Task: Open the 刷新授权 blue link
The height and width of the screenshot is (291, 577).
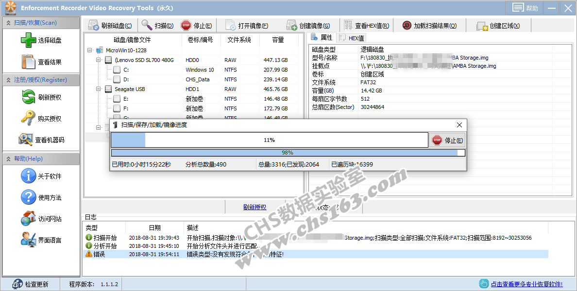Action: [x=255, y=207]
